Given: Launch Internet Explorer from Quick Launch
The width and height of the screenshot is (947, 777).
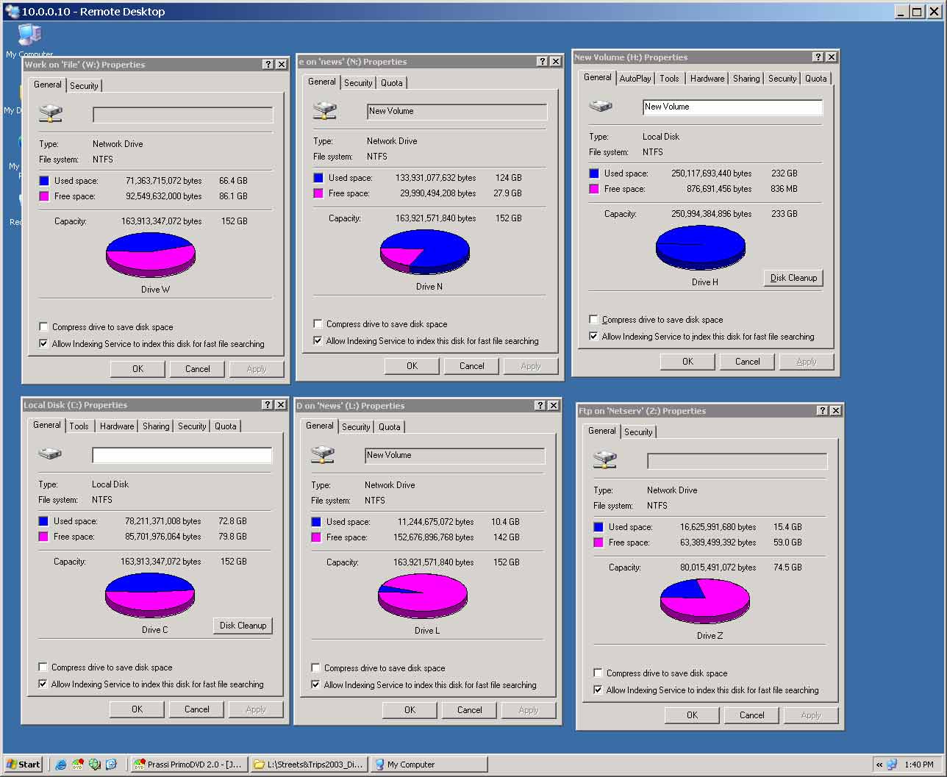Looking at the screenshot, I should [x=61, y=765].
